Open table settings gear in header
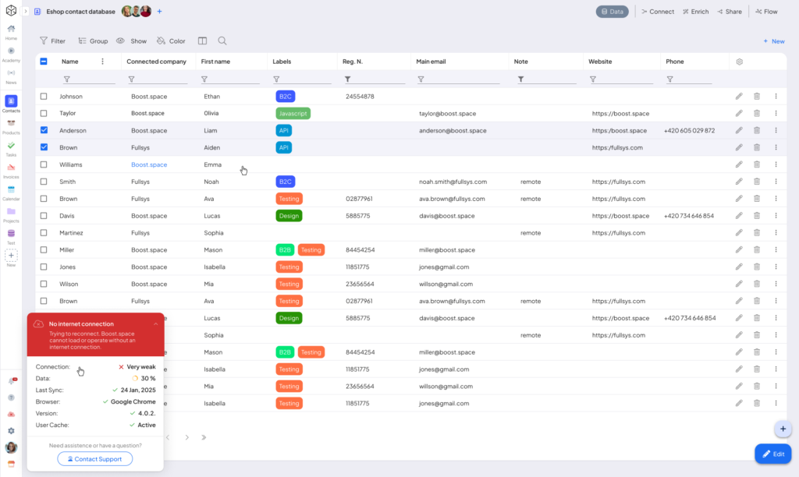This screenshot has height=477, width=799. coord(740,62)
